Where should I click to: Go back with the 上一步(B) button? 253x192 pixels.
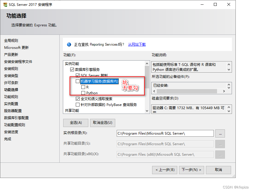[165, 170]
